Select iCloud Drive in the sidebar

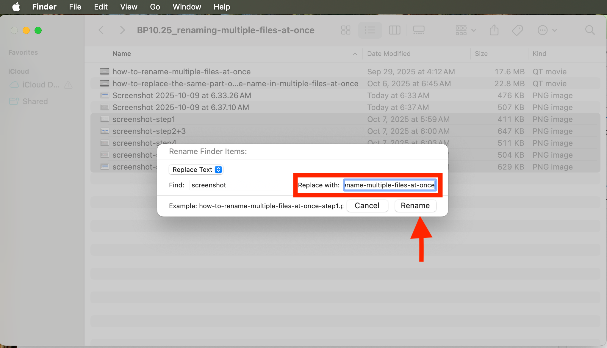coord(40,85)
